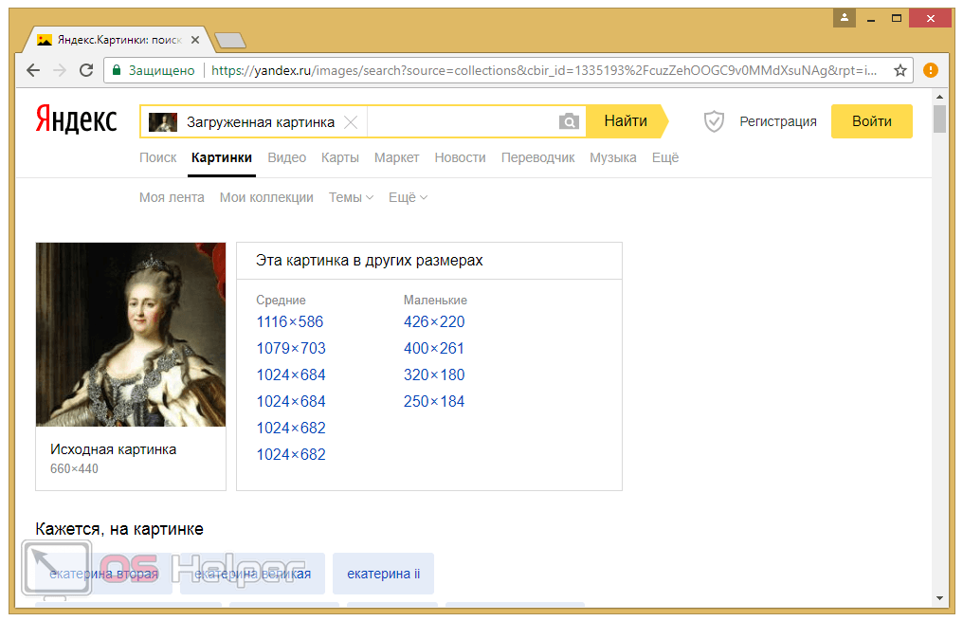Screen dimensions: 963x621
Task: Click the Войти button
Action: click(x=871, y=121)
